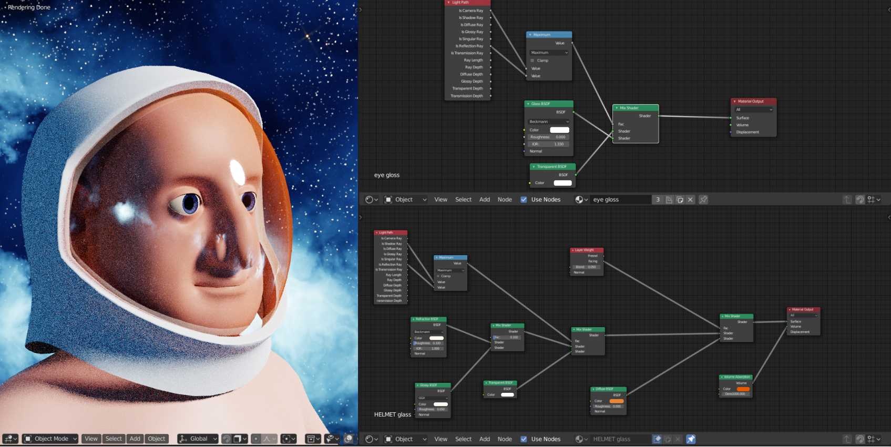
Task: Open the 3D viewport editor type menu
Action: point(10,439)
